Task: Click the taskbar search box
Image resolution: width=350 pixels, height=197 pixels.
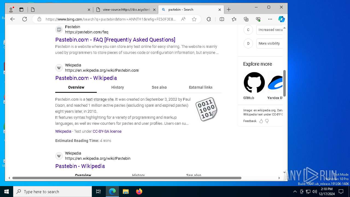Action: 52,192
